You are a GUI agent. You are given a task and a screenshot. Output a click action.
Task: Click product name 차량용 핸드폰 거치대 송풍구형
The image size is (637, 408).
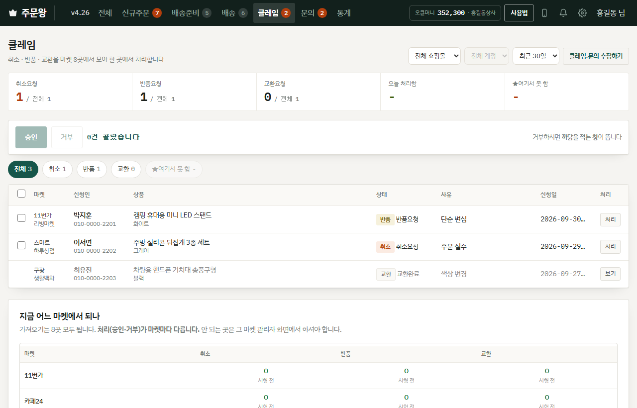coord(175,270)
